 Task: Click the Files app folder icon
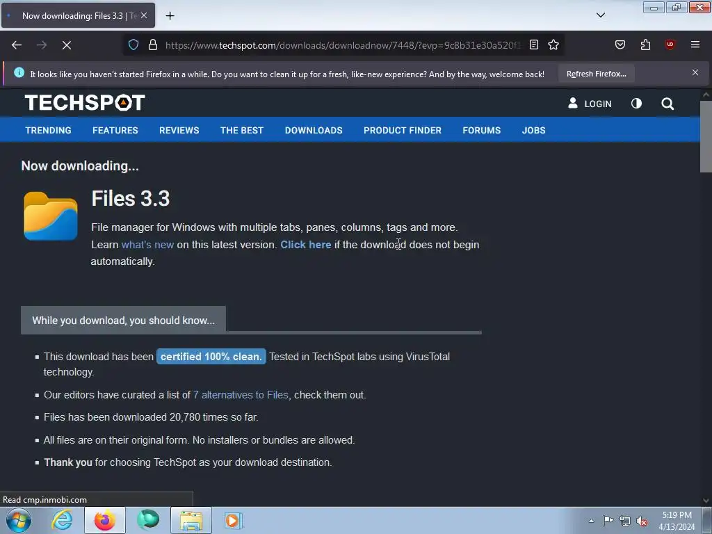tap(50, 216)
